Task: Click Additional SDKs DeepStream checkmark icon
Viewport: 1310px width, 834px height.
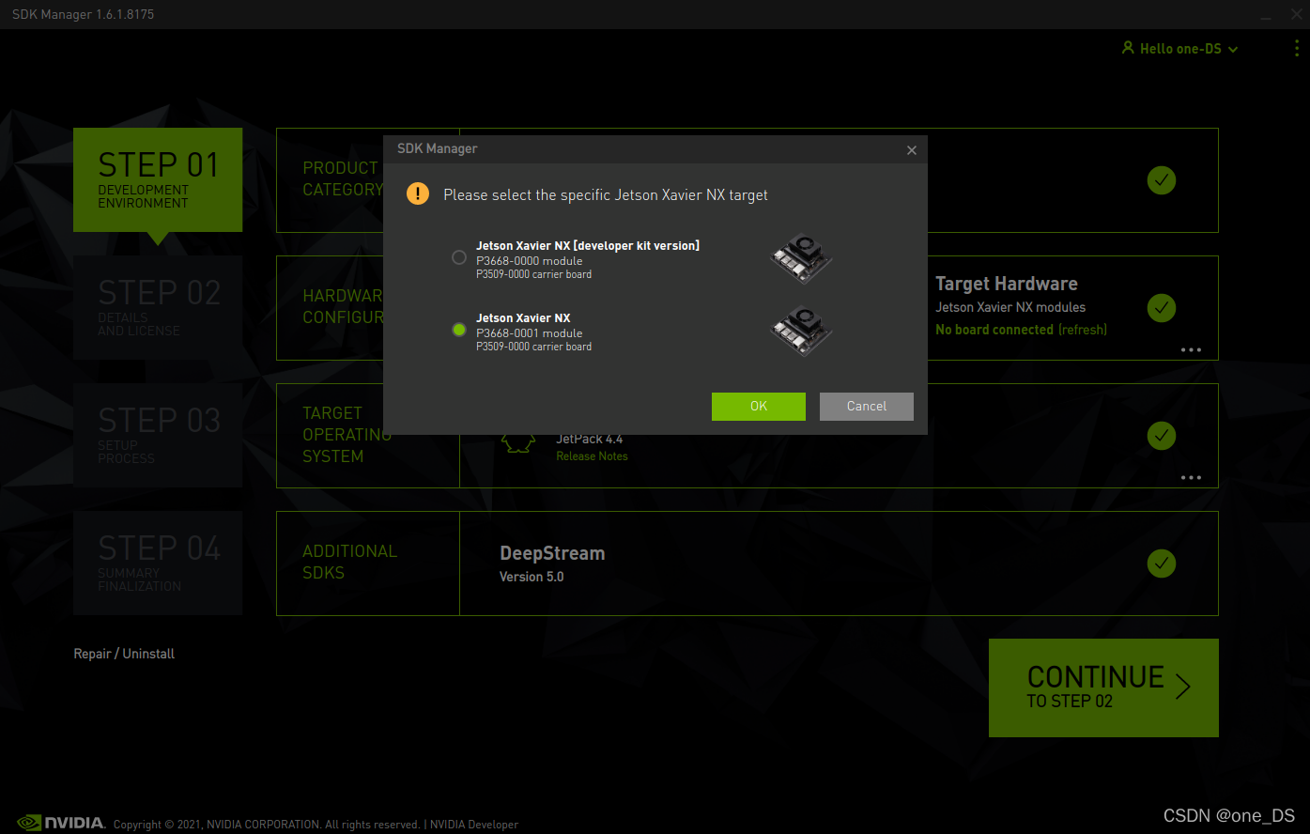Action: [x=1162, y=564]
